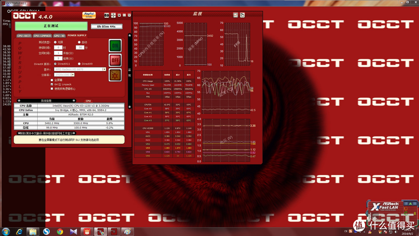Switch to the GPU:3D tab

tap(59, 36)
